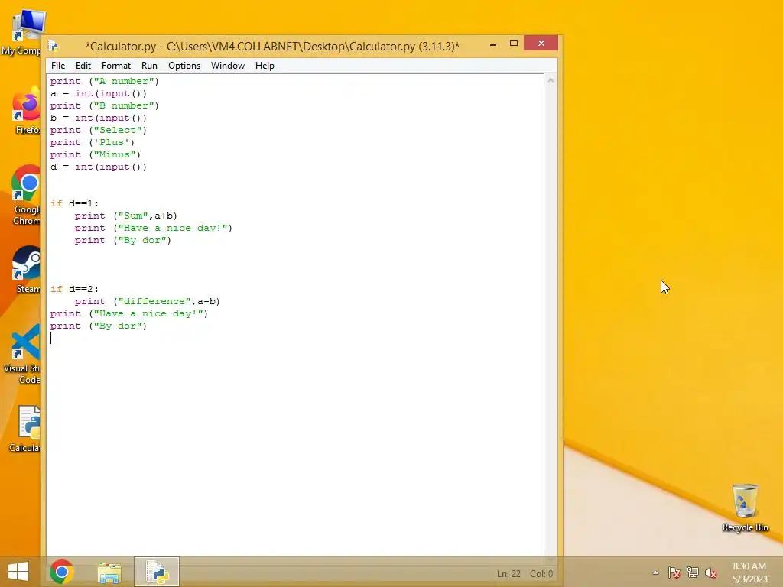Click the Col: 0 status indicator
Screen dimensions: 783x587
pos(541,574)
